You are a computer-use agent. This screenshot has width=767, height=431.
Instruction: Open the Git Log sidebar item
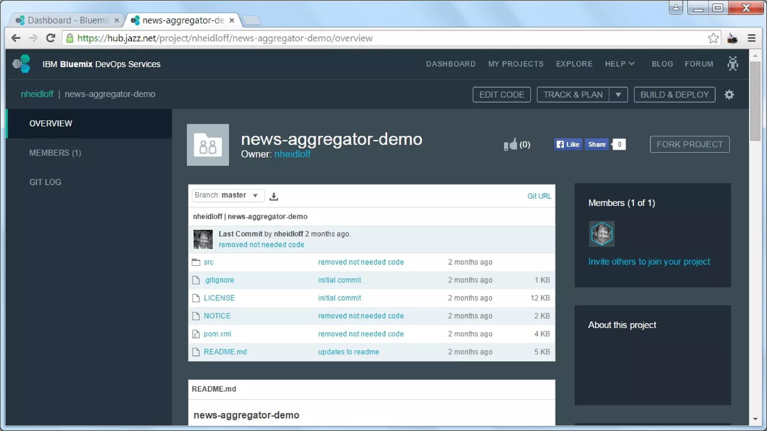(x=45, y=182)
